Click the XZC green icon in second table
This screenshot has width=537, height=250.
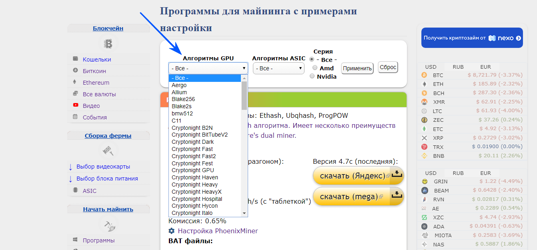pos(424,217)
